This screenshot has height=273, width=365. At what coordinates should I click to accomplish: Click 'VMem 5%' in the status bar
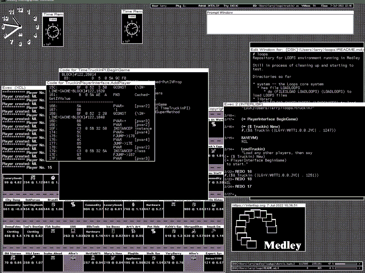coord(308,6)
